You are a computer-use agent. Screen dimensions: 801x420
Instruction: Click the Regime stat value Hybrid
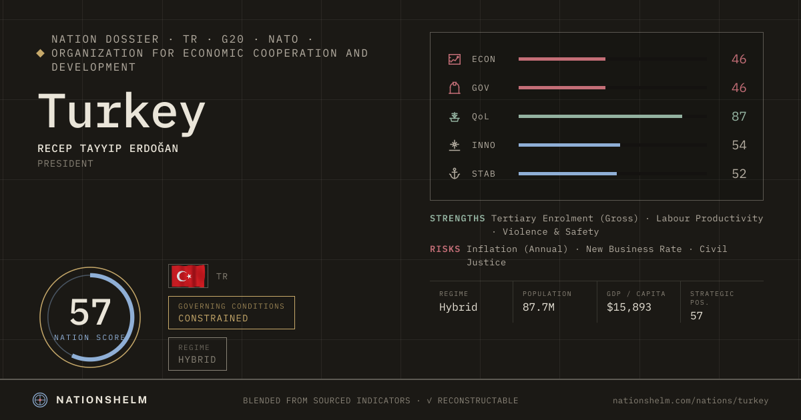(x=459, y=307)
